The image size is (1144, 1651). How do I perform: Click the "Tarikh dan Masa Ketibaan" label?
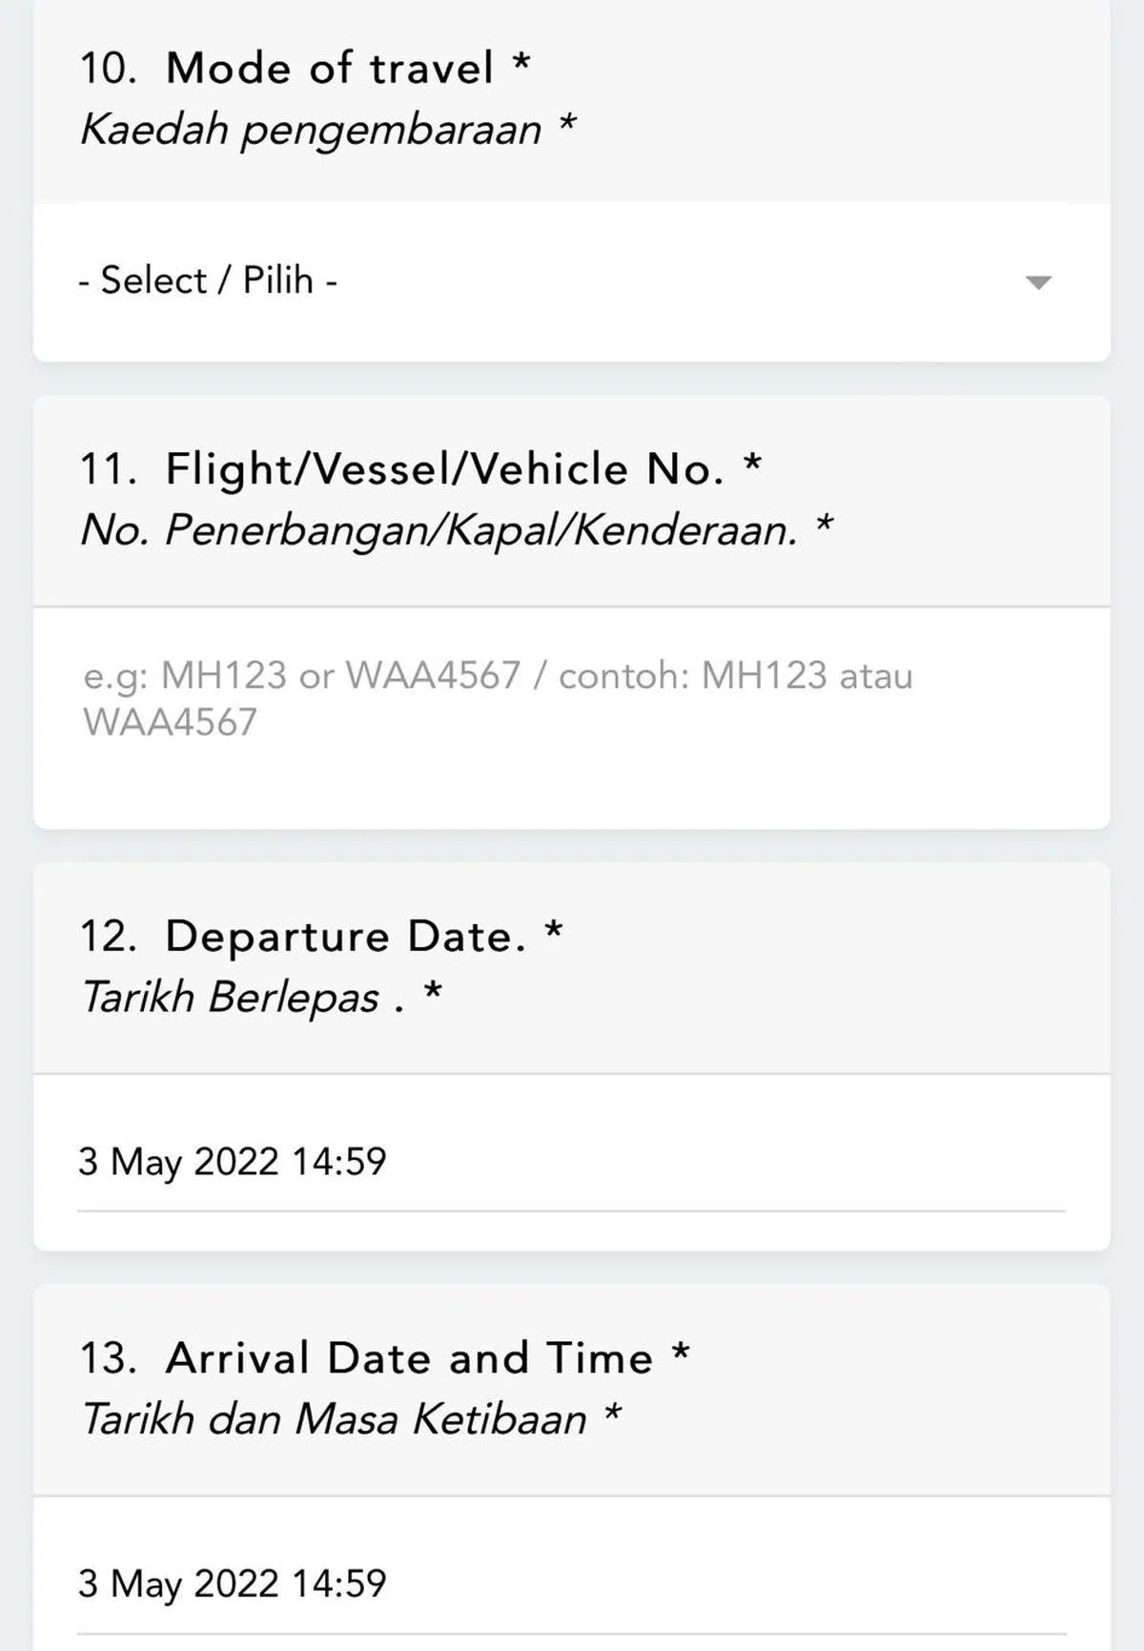point(334,1419)
